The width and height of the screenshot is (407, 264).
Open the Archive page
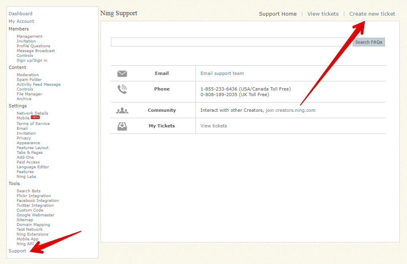[x=24, y=99]
